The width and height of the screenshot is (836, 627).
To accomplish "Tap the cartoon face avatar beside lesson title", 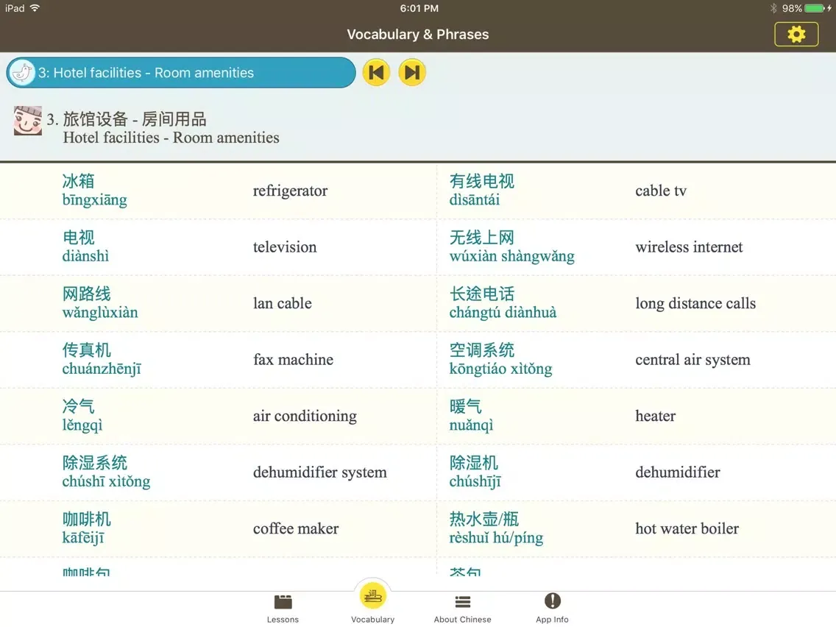I will pyautogui.click(x=28, y=121).
